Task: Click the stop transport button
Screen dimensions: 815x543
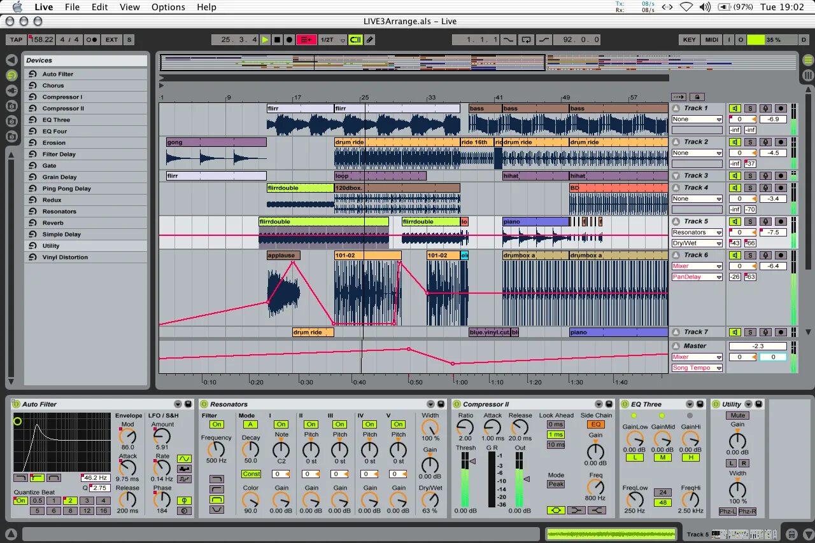Action: [277, 39]
